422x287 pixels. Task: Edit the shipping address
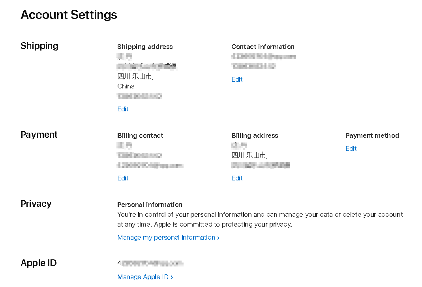coord(123,109)
